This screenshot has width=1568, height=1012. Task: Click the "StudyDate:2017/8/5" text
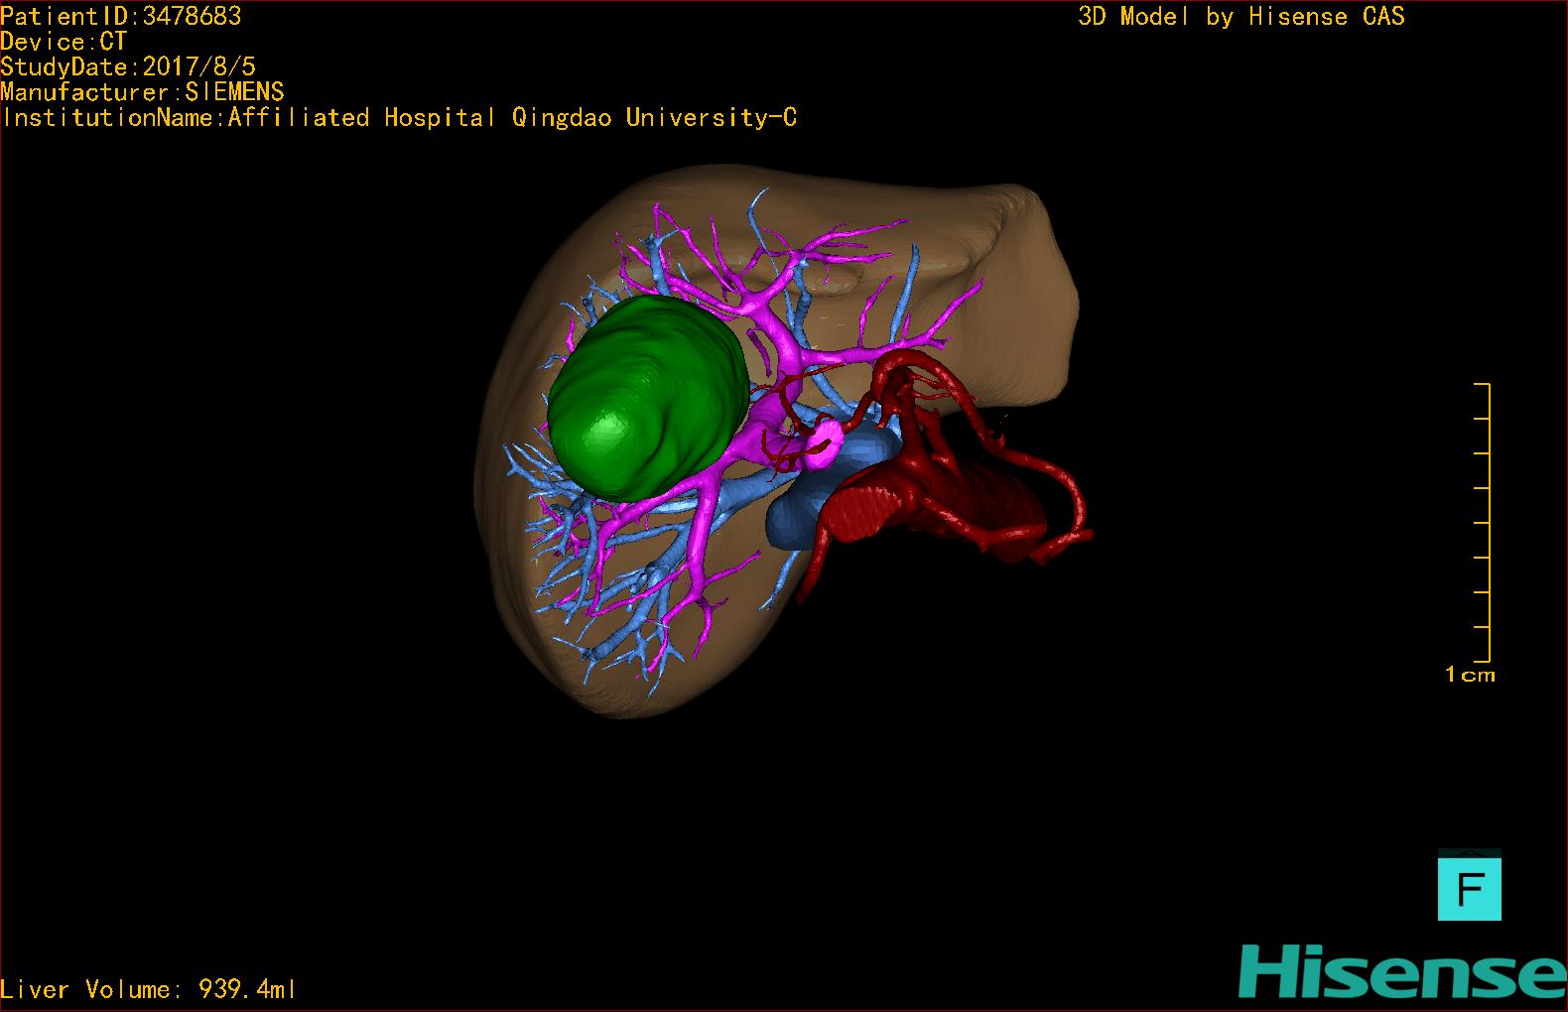coord(128,66)
